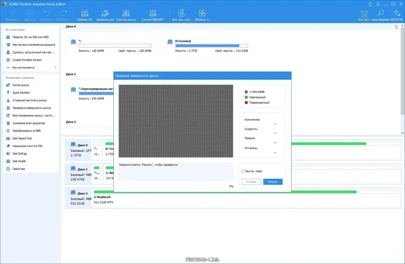The image size is (405, 264).
Task: Open Disk Speed Test in the sidebar
Action: [22, 138]
